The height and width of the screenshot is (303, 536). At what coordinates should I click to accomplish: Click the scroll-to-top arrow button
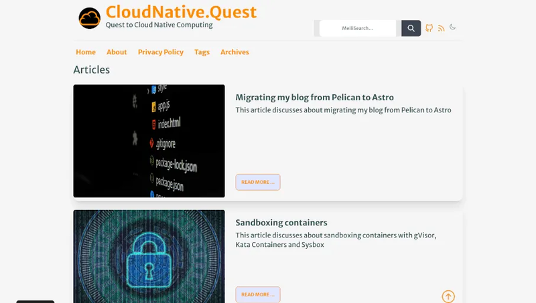[448, 296]
